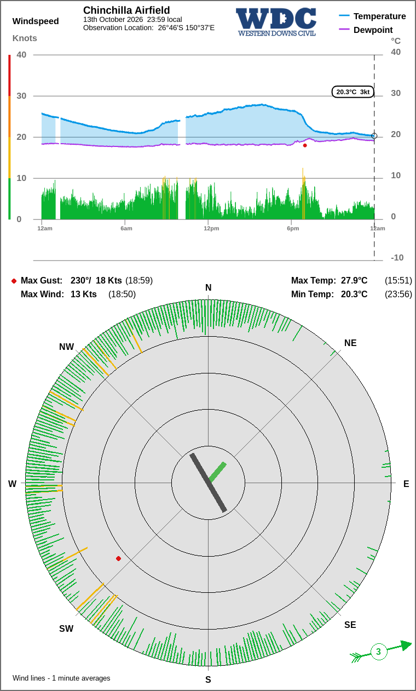The image size is (416, 691).
Task: Click the max temp time (15:51)
Action: click(398, 280)
